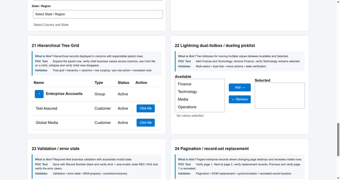
Task: Click the 'Select Country and State' hint text
Action: click(x=51, y=25)
